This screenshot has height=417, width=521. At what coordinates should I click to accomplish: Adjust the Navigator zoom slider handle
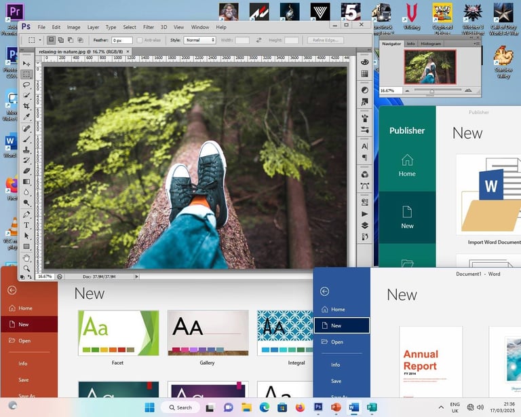(x=431, y=91)
